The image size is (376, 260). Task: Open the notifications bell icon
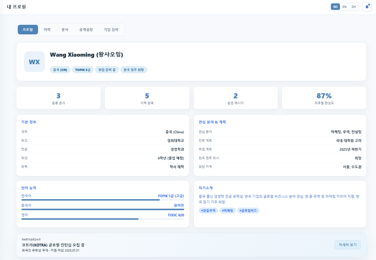pyautogui.click(x=367, y=7)
